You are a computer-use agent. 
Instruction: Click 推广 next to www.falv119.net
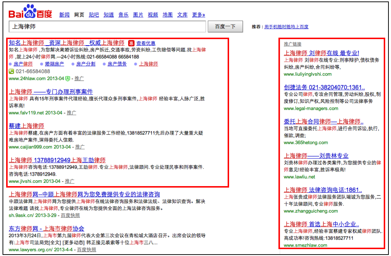pos(71,113)
